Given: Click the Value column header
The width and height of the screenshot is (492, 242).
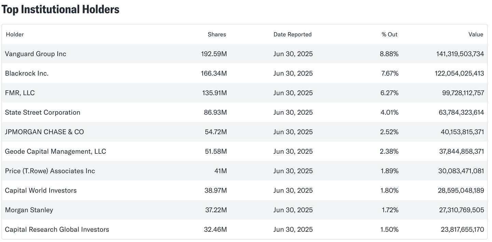Looking at the screenshot, I should coord(476,34).
